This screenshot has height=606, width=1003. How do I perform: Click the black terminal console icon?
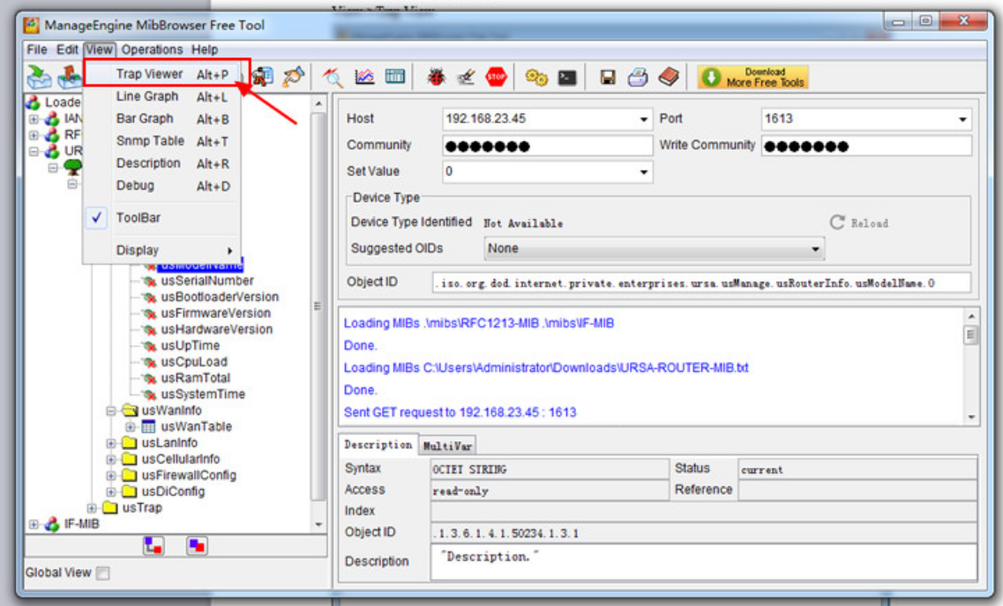click(x=566, y=78)
